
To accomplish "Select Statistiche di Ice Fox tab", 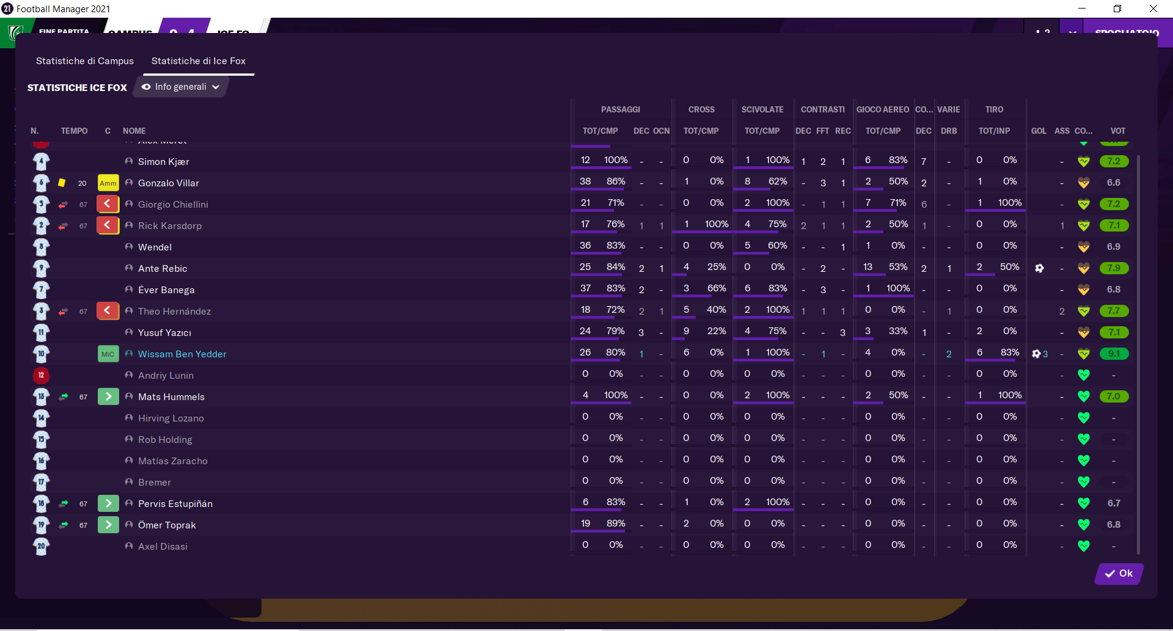I will [x=199, y=61].
